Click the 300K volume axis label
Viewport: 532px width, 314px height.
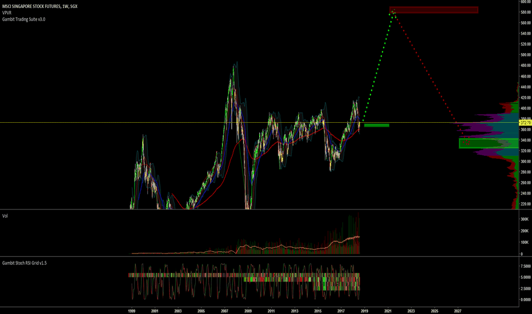[525, 219]
